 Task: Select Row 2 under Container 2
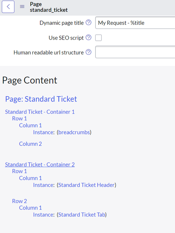click(19, 201)
